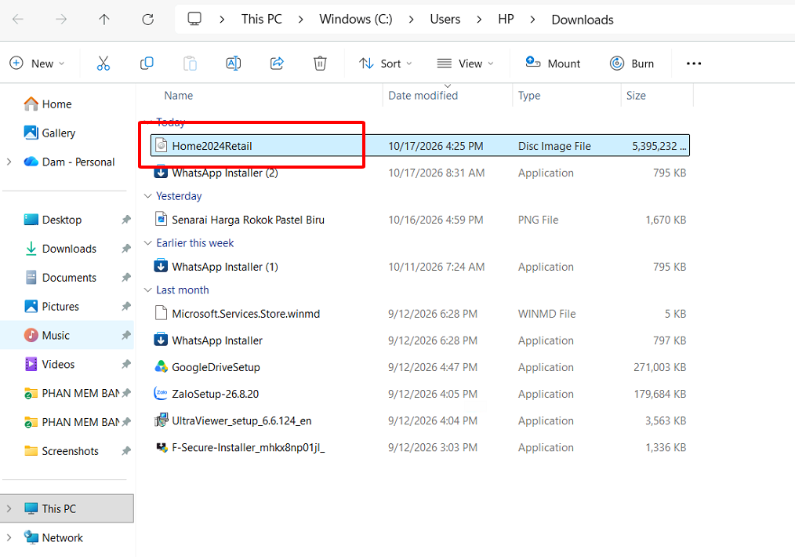This screenshot has width=795, height=557.
Task: Expand the This PC tree node
Action: pos(9,508)
